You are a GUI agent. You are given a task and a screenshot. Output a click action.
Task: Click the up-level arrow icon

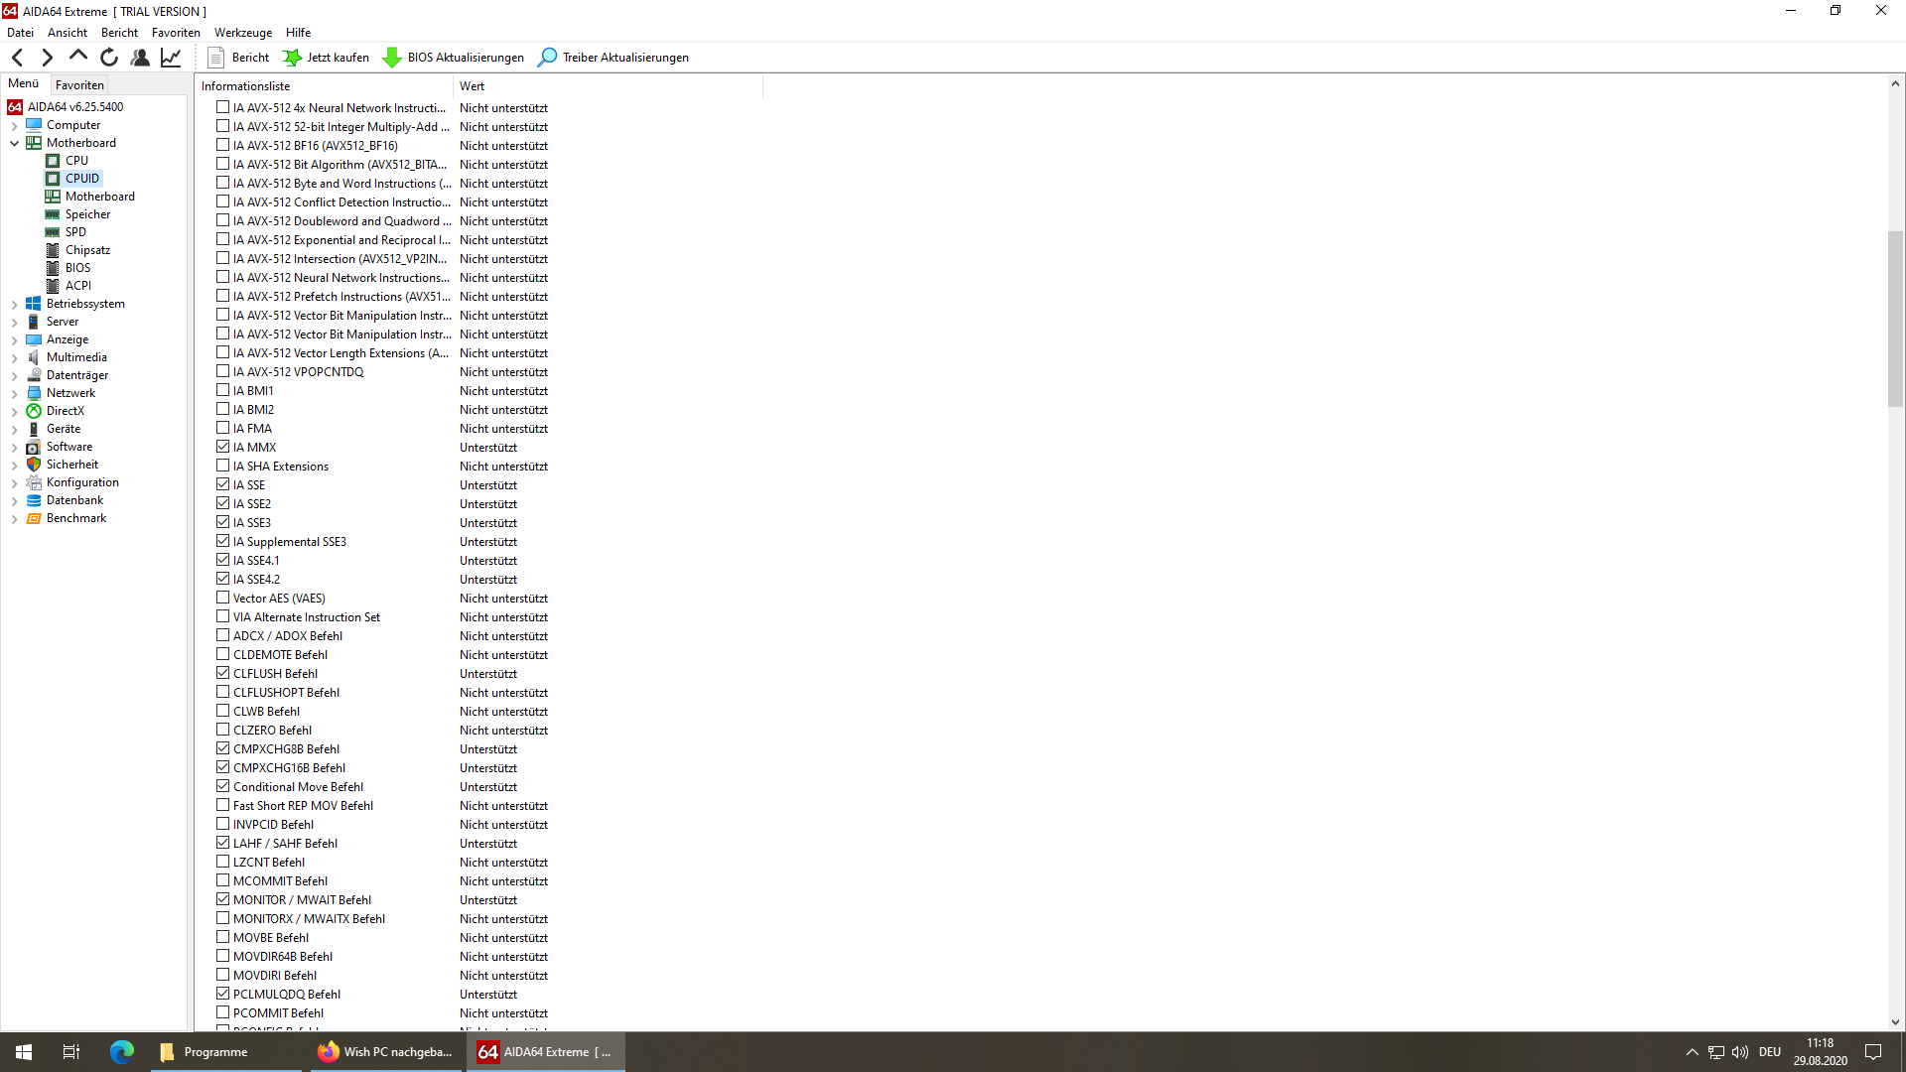coord(78,57)
